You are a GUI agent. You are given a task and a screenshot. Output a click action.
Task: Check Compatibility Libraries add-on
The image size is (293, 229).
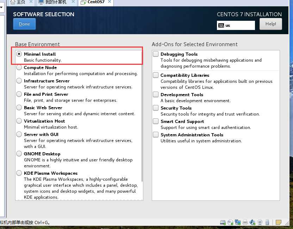pos(156,75)
